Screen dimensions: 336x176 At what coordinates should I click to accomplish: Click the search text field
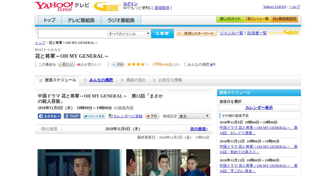click(x=73, y=34)
